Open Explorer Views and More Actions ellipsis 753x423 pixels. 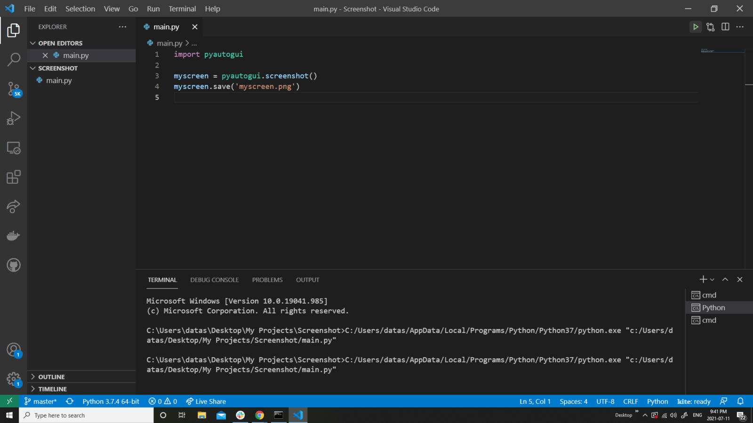click(122, 27)
